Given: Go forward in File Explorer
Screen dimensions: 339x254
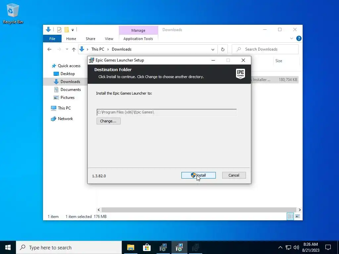Looking at the screenshot, I should pos(59,49).
